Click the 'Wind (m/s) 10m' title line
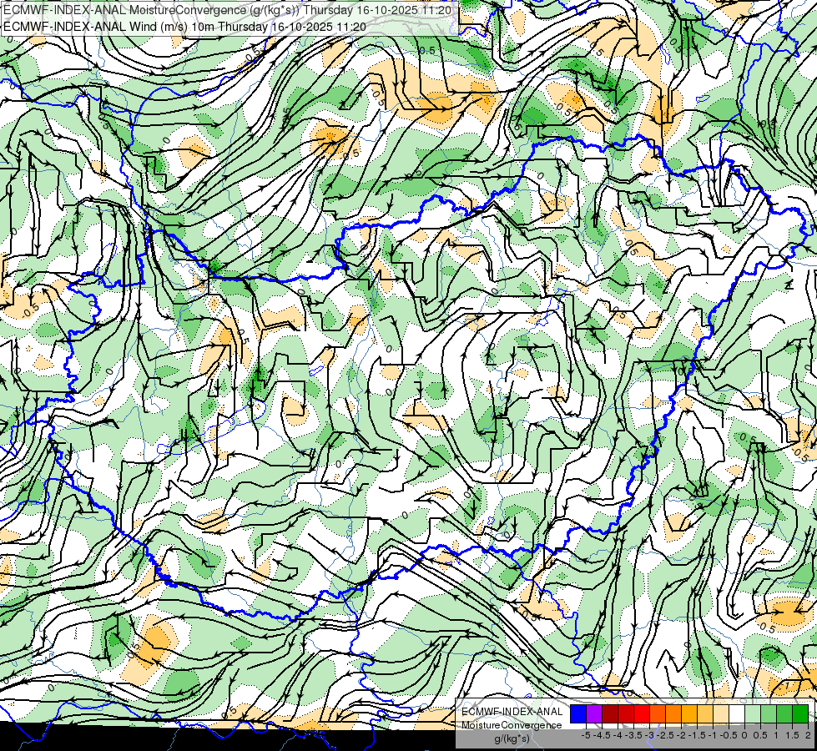Viewport: 817px width, 751px height. [184, 26]
